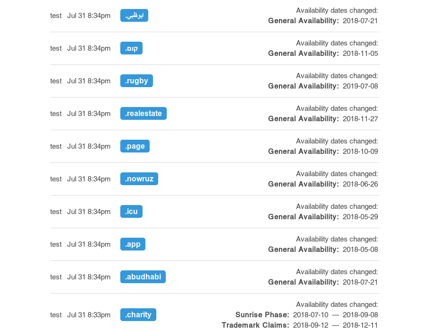The height and width of the screenshot is (331, 431).
Task: Click the test user in the .app row
Action: pos(56,244)
